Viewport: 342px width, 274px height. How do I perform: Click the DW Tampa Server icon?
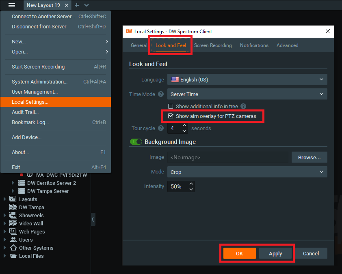coord(21,191)
